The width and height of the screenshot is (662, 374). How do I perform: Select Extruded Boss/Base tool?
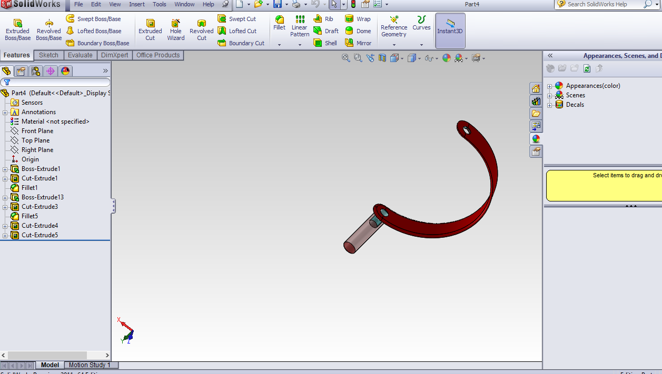pos(18,30)
